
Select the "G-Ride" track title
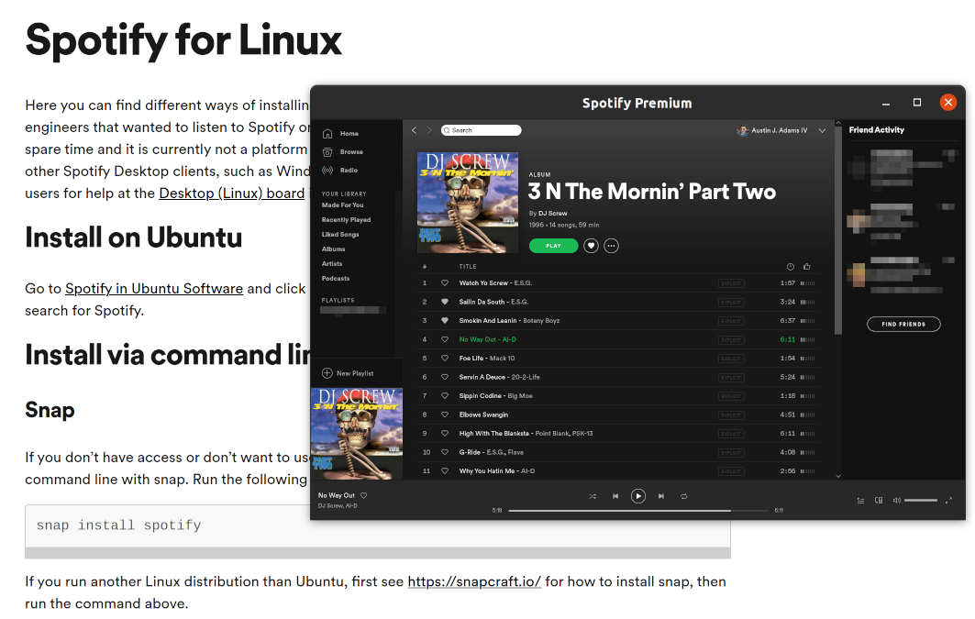(x=470, y=452)
